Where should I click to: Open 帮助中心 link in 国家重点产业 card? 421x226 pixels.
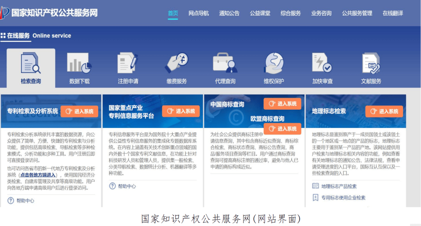[x=127, y=186]
